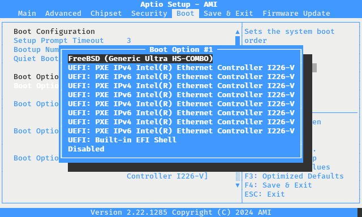Switch to the Main tab

(27, 14)
